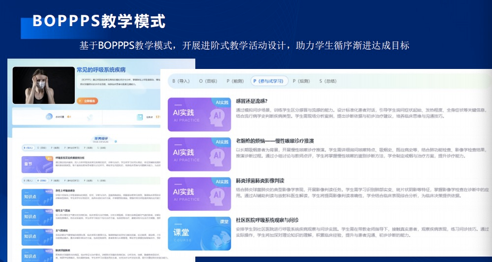Click the eye icon beside the view count
The height and width of the screenshot is (262, 492).
(x=49, y=117)
